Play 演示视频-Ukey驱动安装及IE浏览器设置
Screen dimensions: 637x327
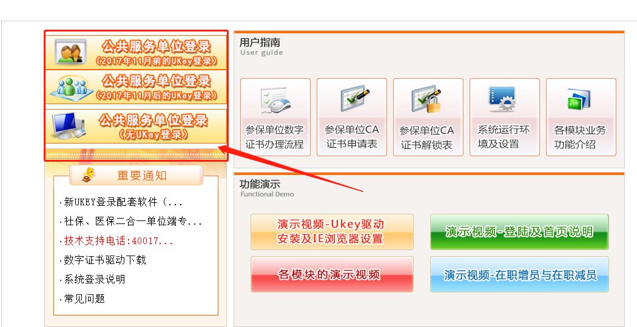[x=332, y=232]
